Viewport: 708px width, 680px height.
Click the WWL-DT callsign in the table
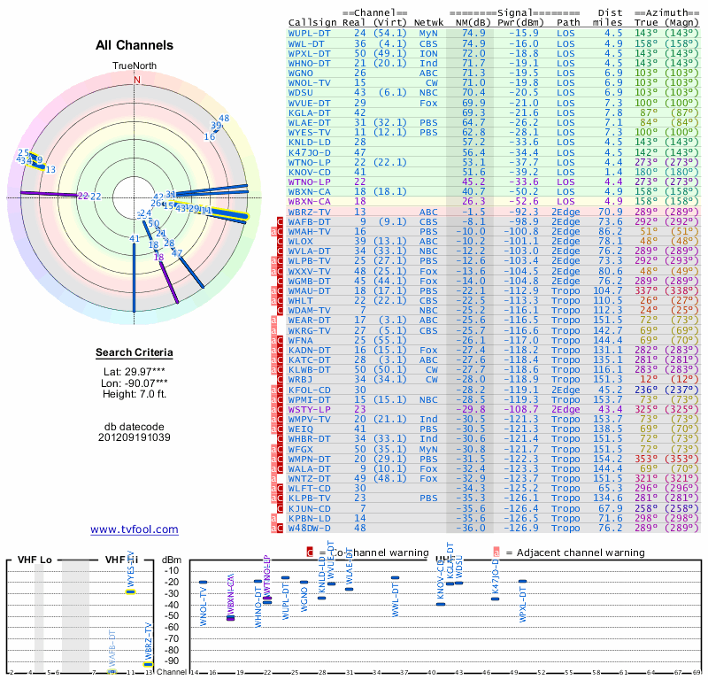point(306,43)
